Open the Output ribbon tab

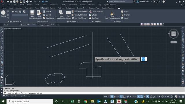(52, 8)
